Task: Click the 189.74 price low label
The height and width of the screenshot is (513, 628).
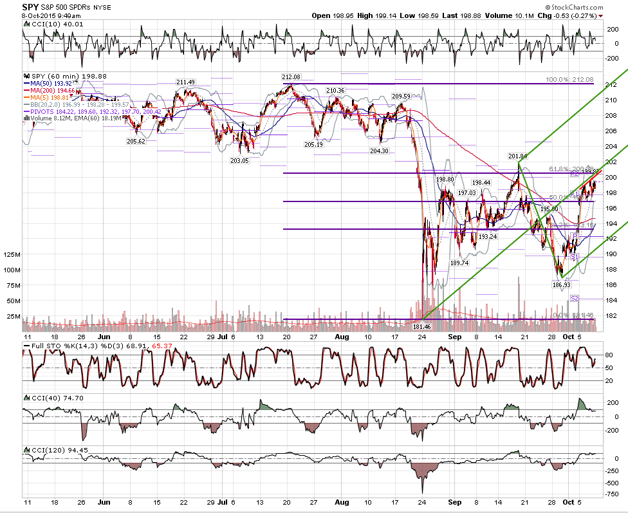Action: (x=459, y=263)
